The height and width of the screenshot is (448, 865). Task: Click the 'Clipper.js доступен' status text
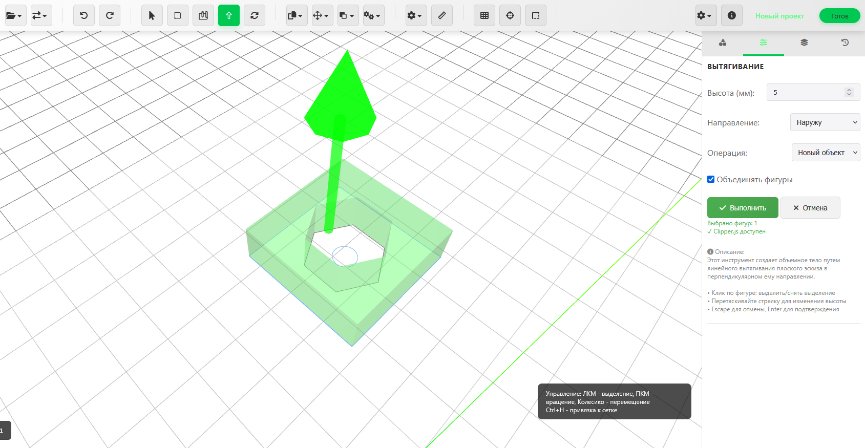click(736, 231)
